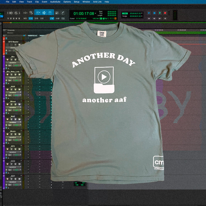Open _Mix_Web_Lvls track view selector (waveform)
This screenshot has height=206, width=206.
click(x=13, y=78)
